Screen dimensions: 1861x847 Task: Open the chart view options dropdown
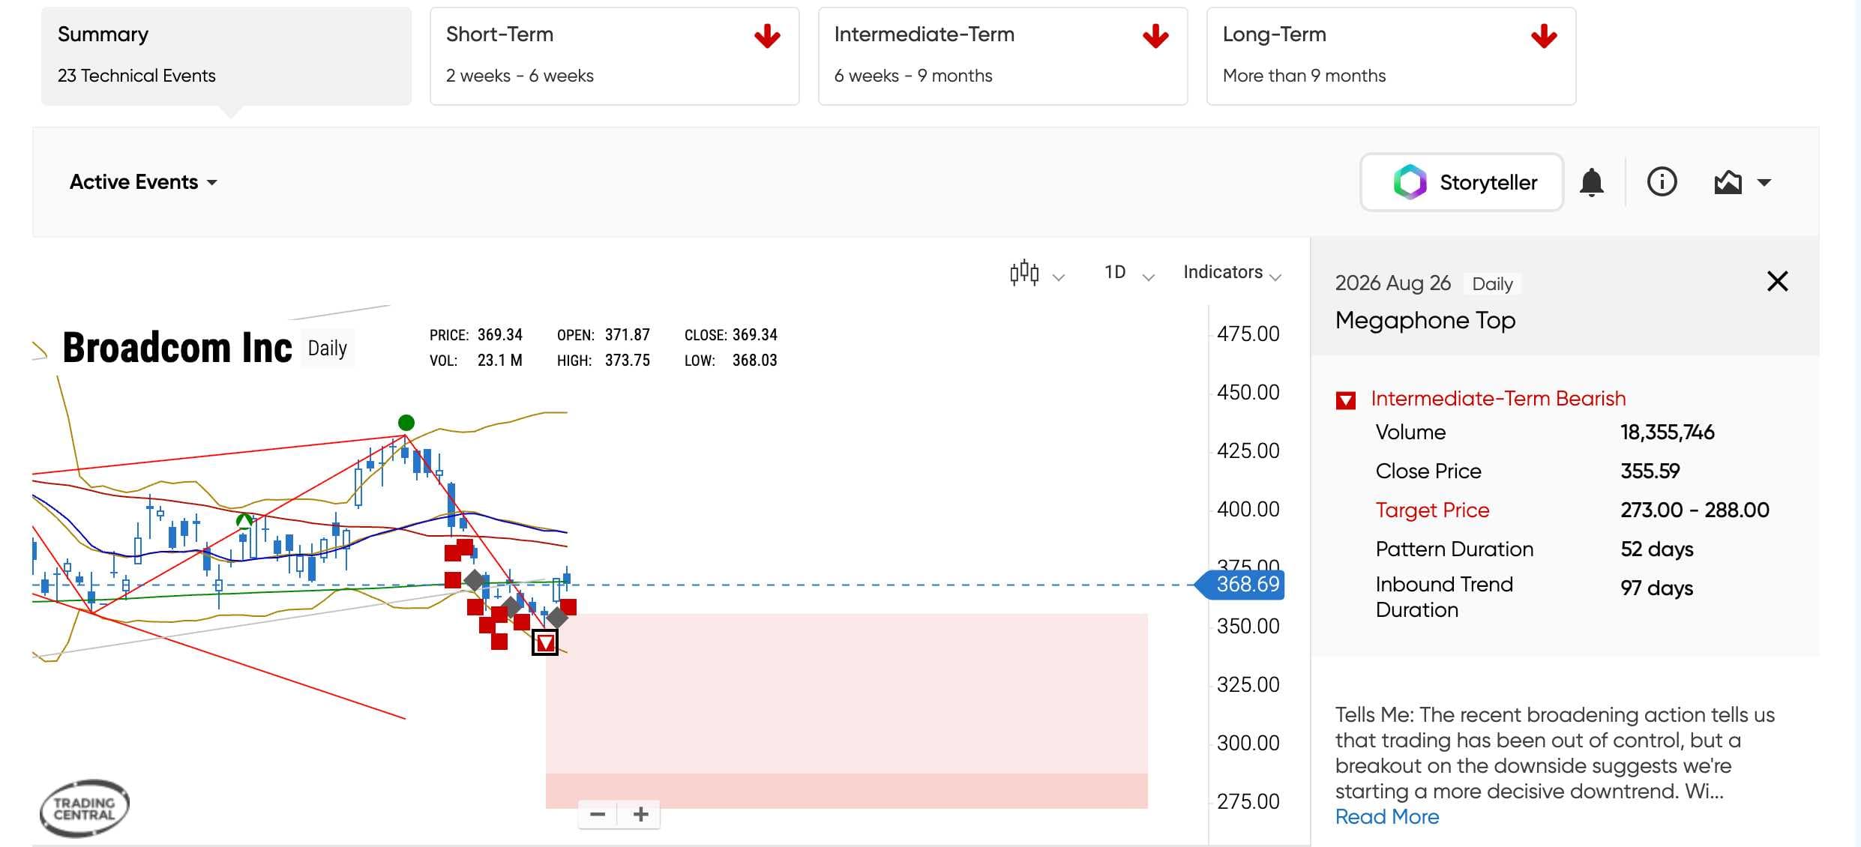click(1743, 182)
